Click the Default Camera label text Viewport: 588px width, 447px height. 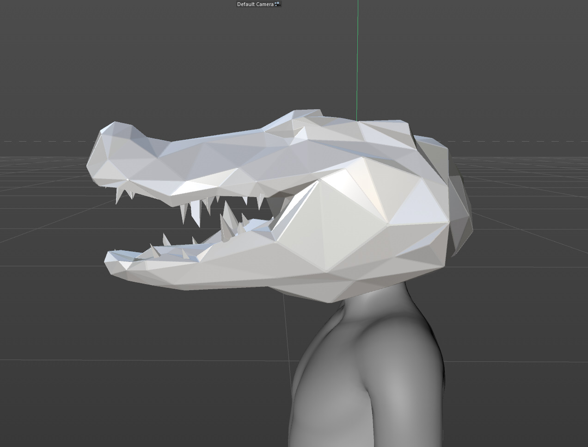(x=254, y=4)
